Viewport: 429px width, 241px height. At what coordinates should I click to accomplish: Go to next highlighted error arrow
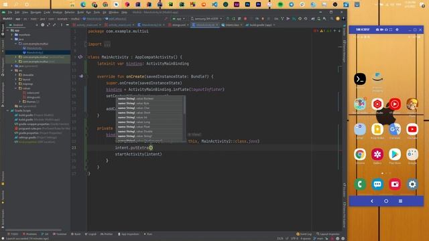click(339, 31)
